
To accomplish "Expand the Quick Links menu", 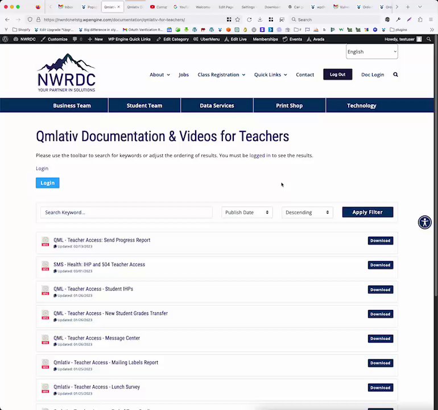I will click(271, 75).
